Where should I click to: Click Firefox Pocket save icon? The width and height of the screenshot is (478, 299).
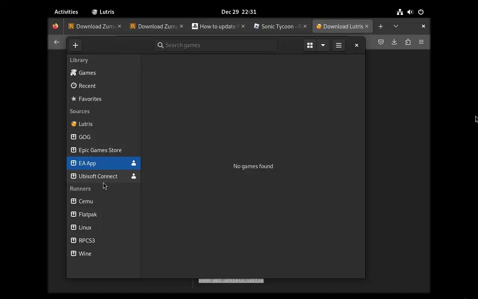(381, 42)
